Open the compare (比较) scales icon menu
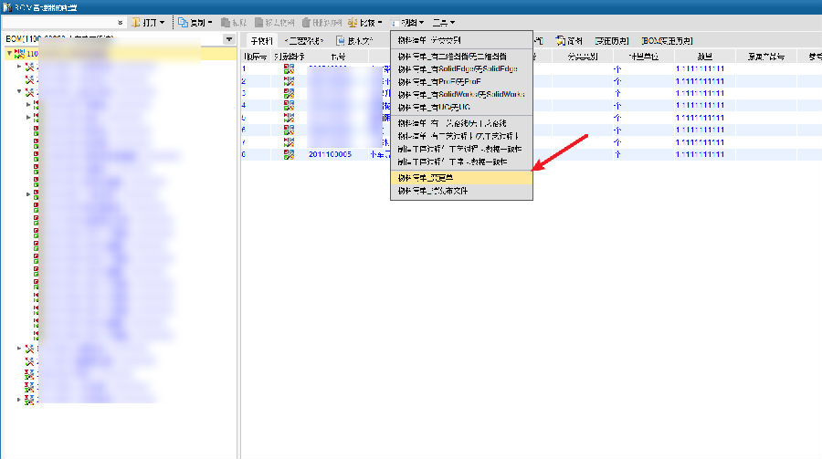 (x=364, y=23)
